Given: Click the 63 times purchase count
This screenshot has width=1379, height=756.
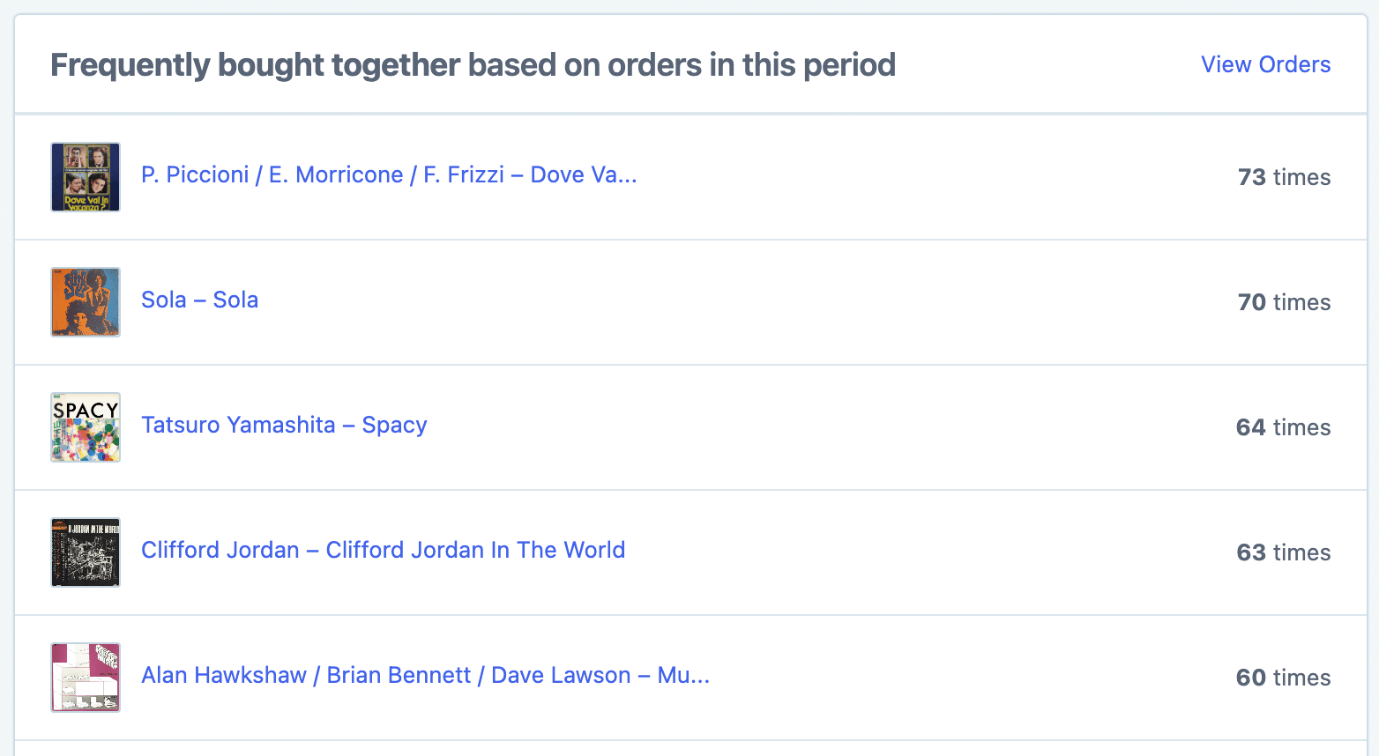Looking at the screenshot, I should [x=1283, y=552].
